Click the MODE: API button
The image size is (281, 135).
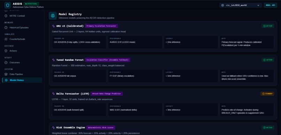[271, 5]
